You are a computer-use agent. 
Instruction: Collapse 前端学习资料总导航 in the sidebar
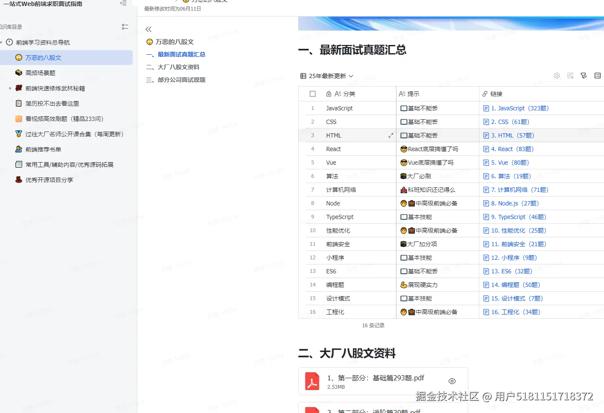click(x=3, y=42)
